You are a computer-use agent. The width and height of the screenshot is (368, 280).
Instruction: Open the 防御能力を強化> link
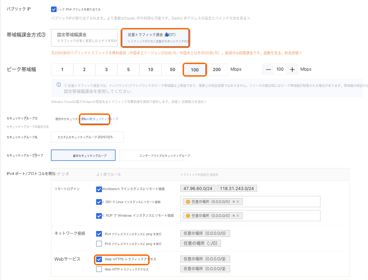(x=194, y=102)
